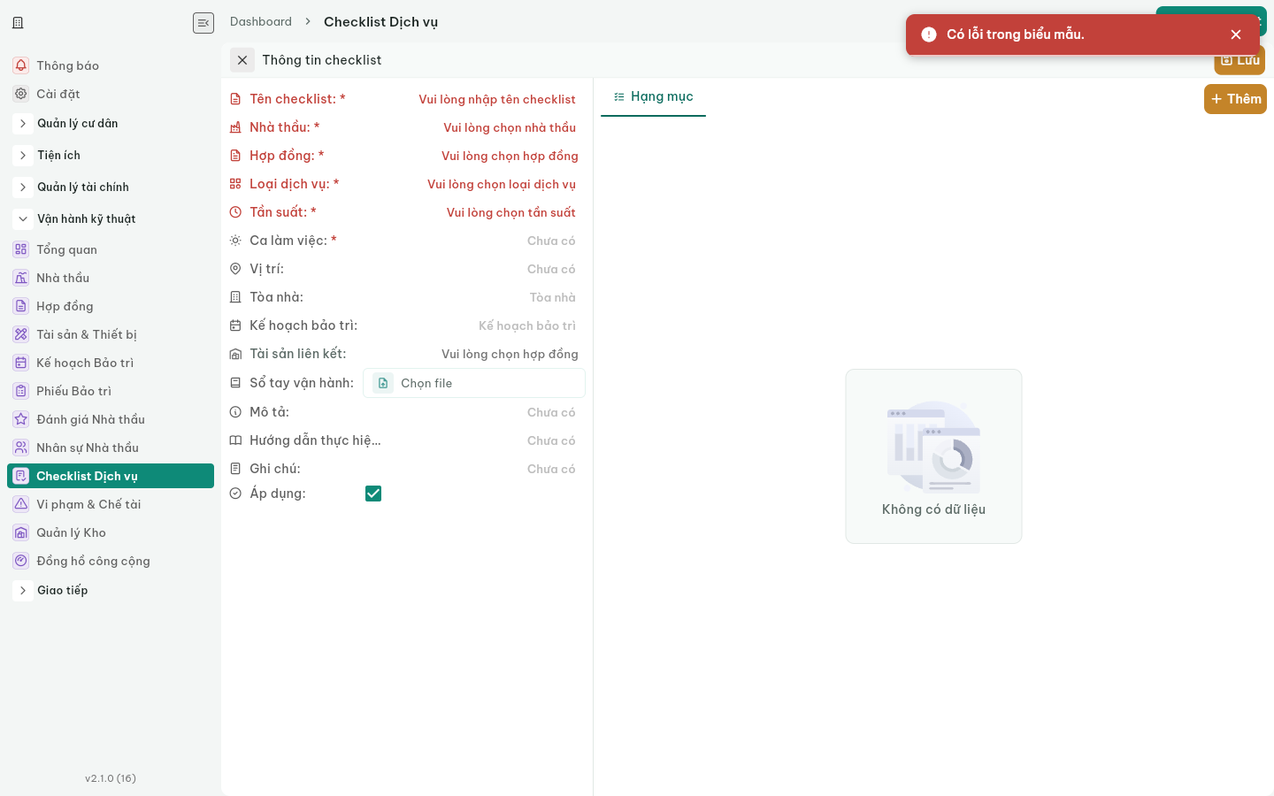Click the Không có dữ liệu placeholder image
The width and height of the screenshot is (1274, 796).
click(x=933, y=447)
